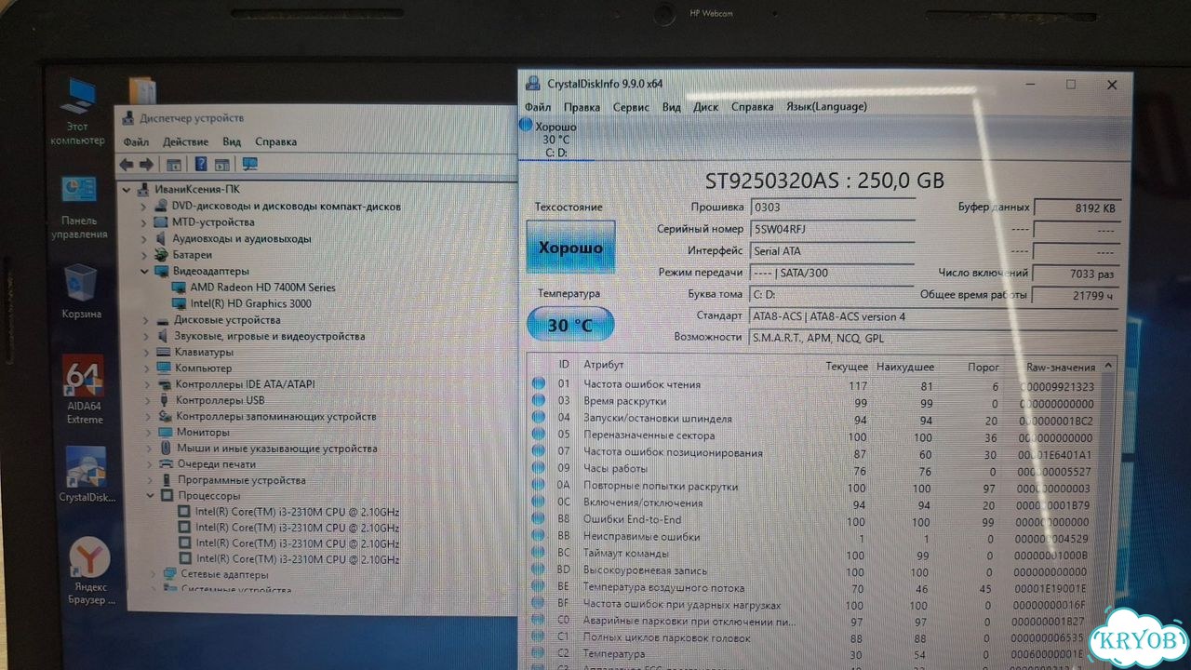Viewport: 1191px width, 670px height.
Task: Select the Хорошо 30 °C C: D: disk tab
Action: click(x=555, y=139)
